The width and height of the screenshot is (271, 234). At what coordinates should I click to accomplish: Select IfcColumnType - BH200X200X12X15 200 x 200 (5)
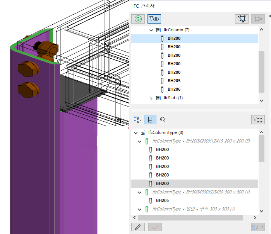coord(201,141)
